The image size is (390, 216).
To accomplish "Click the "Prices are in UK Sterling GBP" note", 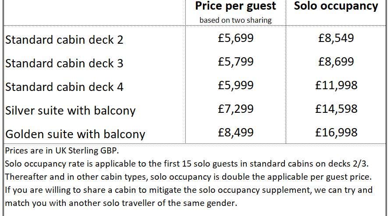I will (62, 151).
